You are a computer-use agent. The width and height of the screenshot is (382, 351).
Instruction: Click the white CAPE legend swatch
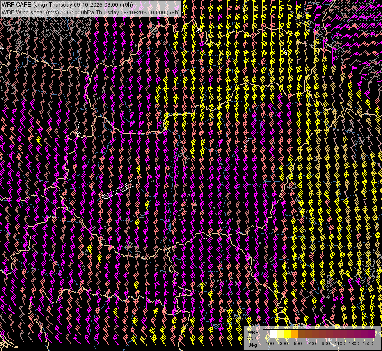pos(274,333)
